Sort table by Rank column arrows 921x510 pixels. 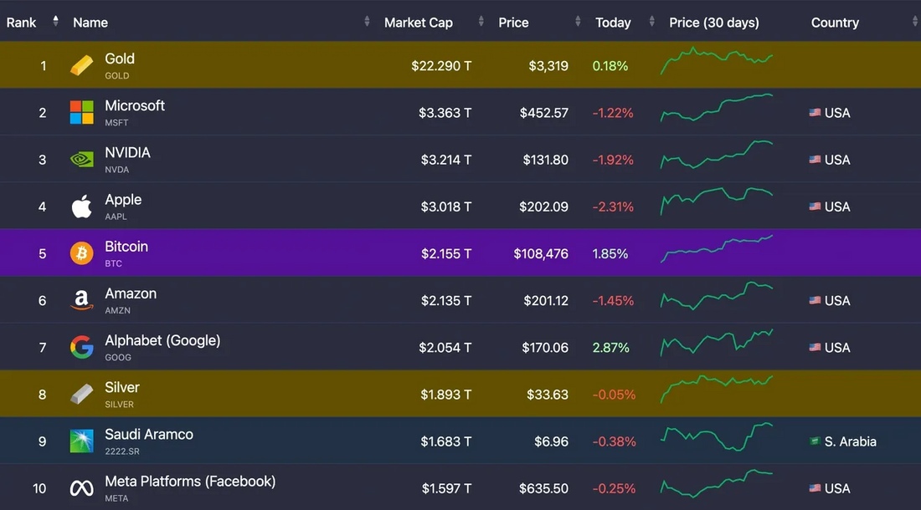56,21
